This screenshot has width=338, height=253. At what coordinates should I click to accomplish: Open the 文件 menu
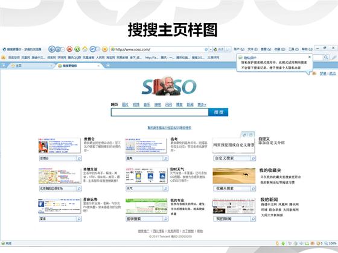(253, 49)
